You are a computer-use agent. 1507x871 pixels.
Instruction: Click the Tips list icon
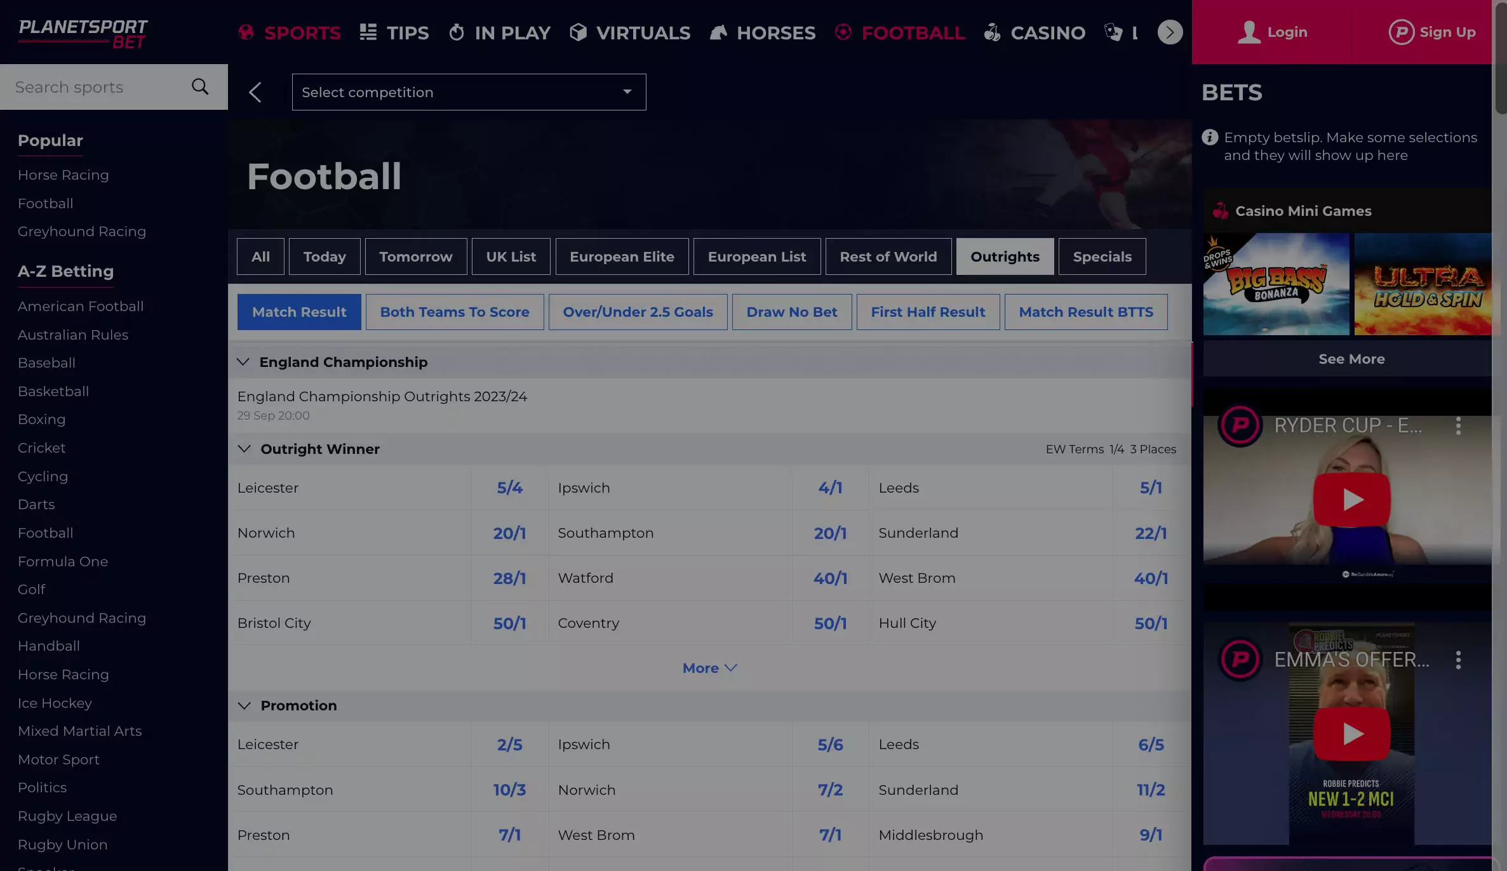pyautogui.click(x=368, y=32)
